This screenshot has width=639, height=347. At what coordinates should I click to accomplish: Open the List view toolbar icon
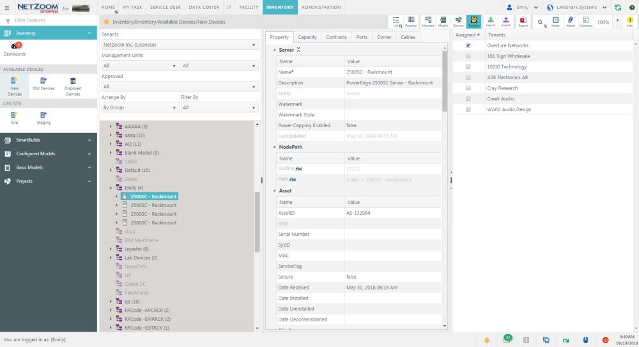pyautogui.click(x=396, y=22)
